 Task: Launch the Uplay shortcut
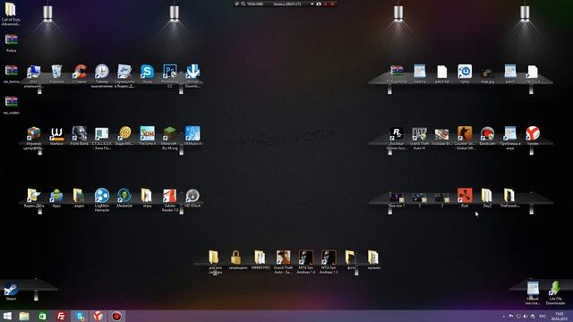coord(465,72)
